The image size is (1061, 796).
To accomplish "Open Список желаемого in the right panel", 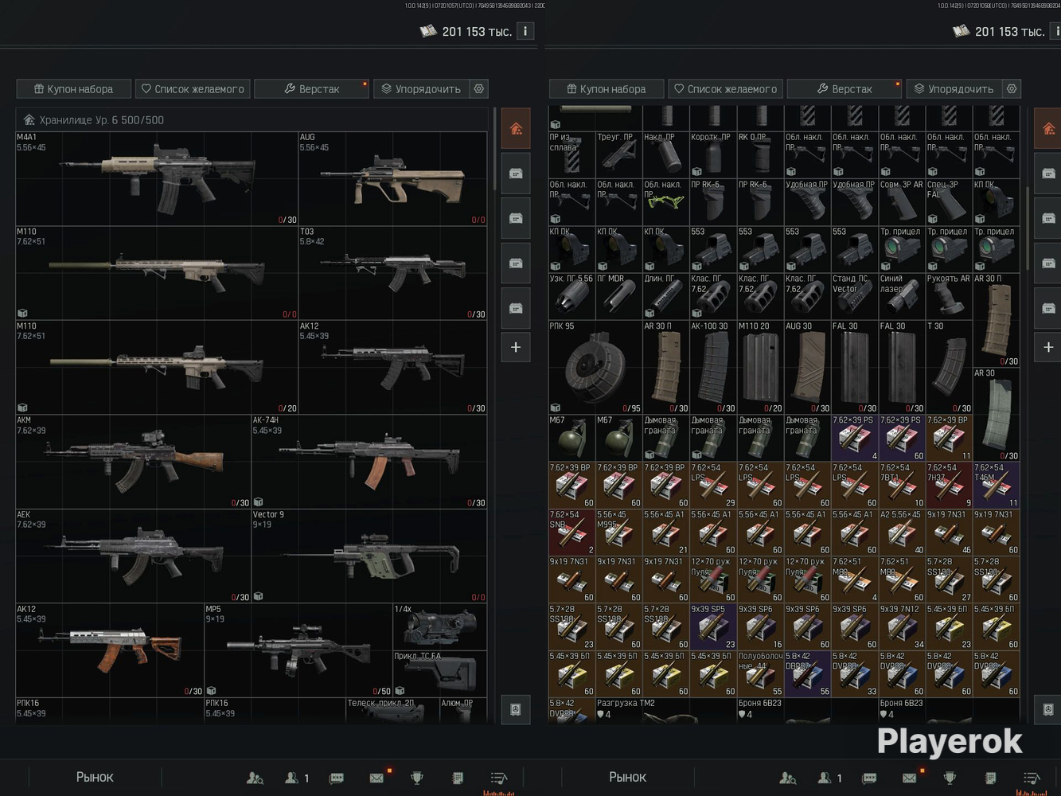I will point(725,89).
